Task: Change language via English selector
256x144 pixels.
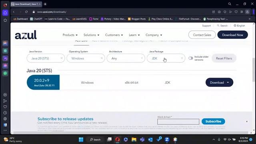Action: [x=239, y=26]
